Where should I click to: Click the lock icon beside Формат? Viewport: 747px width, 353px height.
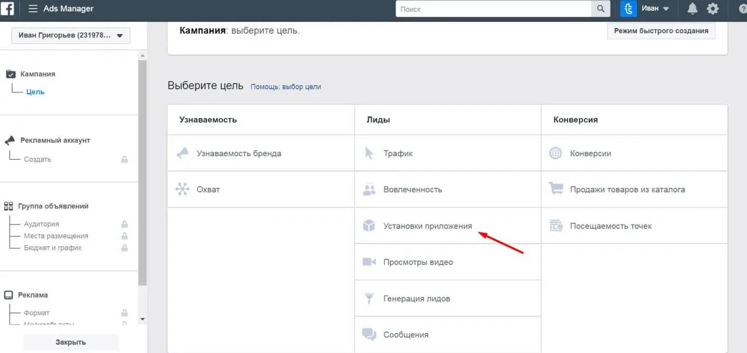125,312
